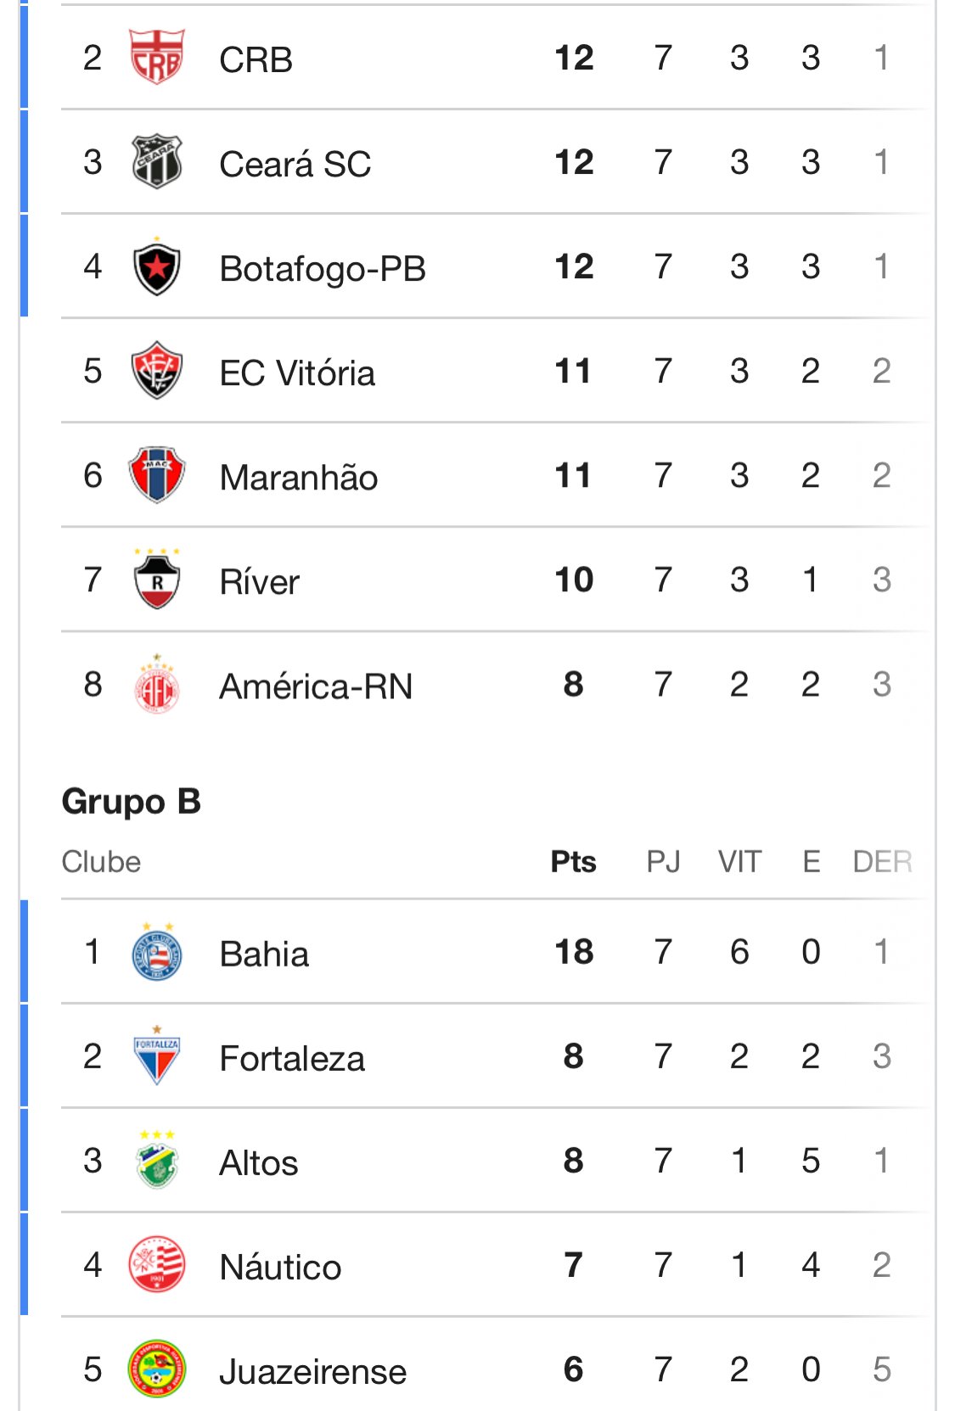Screen dimensions: 955x1411
Task: Tap the Bahia team logo
Action: coord(157,951)
